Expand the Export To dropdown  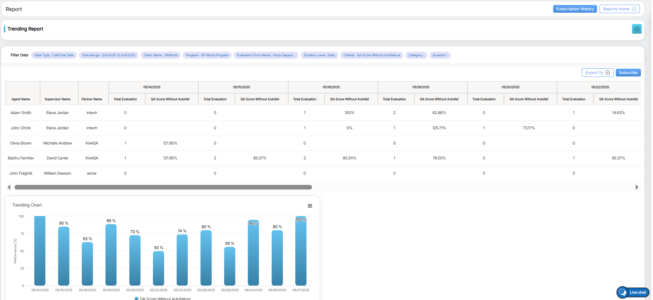coord(597,73)
